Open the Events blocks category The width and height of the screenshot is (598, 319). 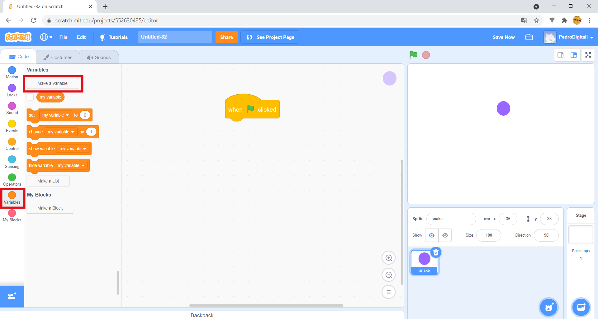pos(12,126)
